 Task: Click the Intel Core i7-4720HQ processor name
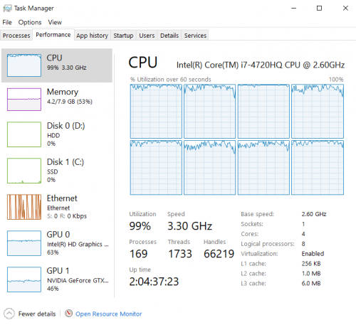coord(261,65)
